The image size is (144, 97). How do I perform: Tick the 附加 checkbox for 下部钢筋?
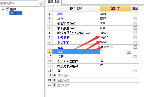click(x=135, y=42)
